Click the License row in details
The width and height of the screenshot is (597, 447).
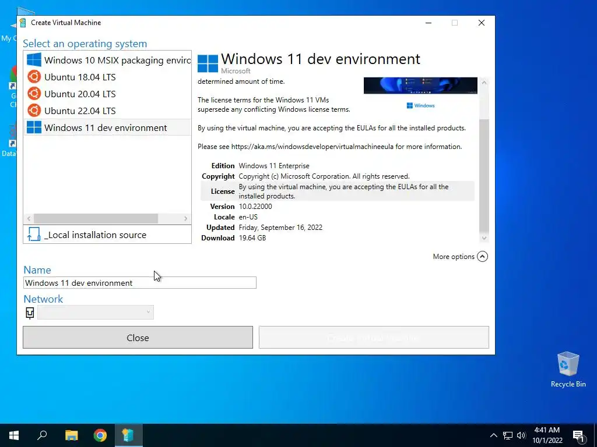(x=338, y=191)
